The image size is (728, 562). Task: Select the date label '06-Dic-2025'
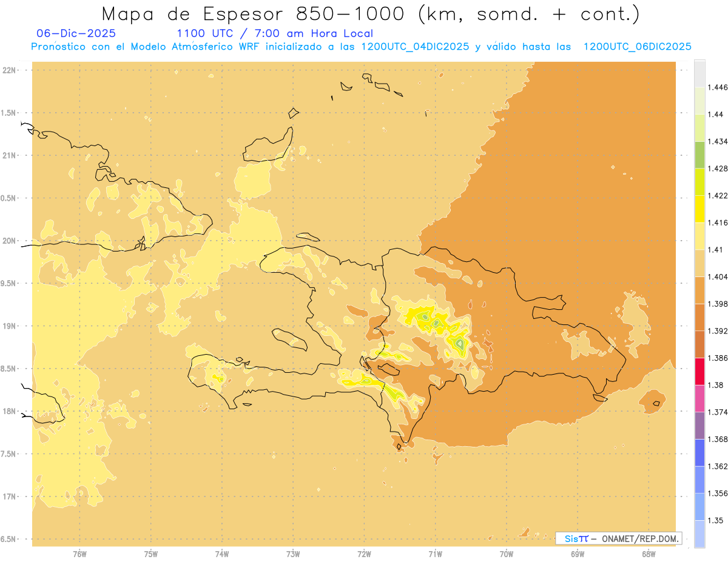pos(76,33)
